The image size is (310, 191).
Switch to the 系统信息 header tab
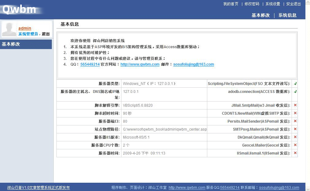point(287,15)
